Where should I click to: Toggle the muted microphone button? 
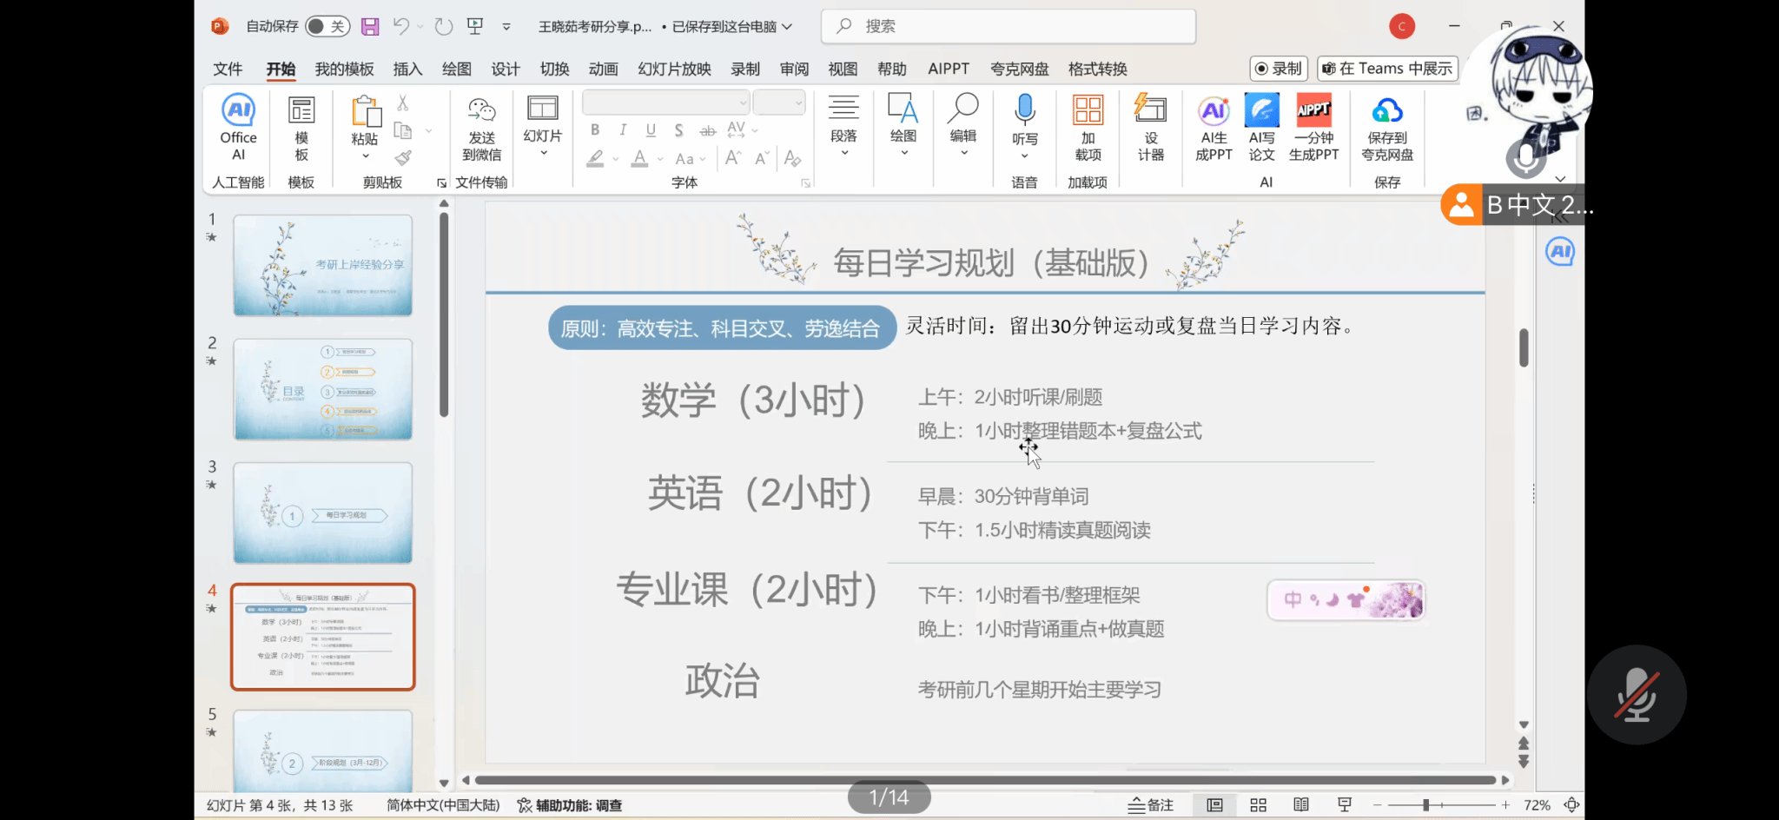pyautogui.click(x=1637, y=695)
